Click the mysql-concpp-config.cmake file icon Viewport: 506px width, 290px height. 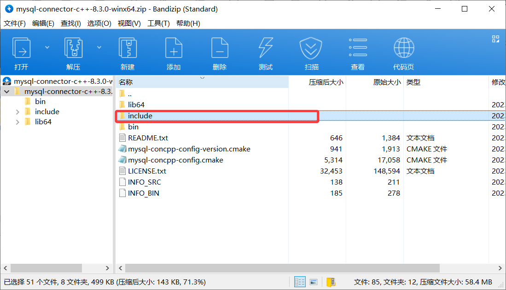tap(122, 160)
